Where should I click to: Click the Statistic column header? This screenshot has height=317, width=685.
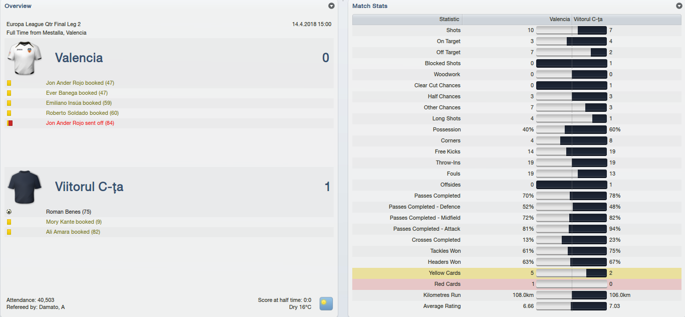pyautogui.click(x=449, y=19)
